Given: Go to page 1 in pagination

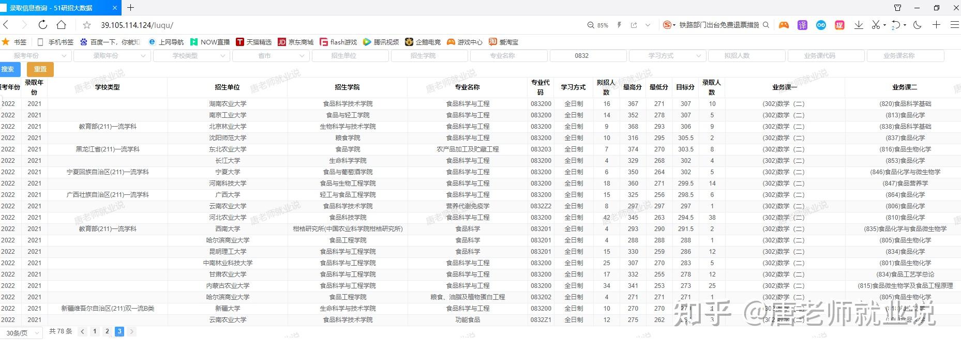Looking at the screenshot, I should (95, 331).
